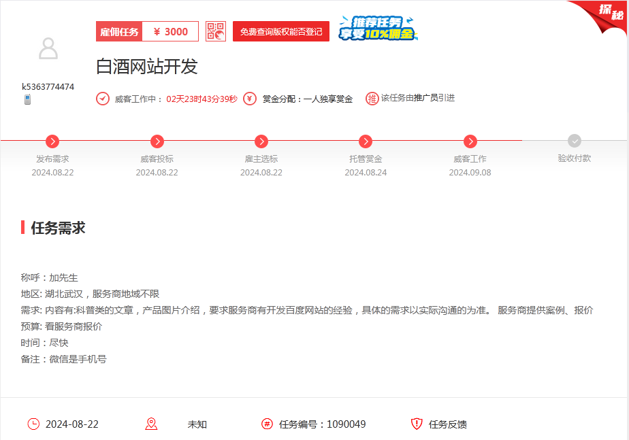629x440 pixels.
Task: Select the 托管赏金 step marker
Action: click(366, 141)
